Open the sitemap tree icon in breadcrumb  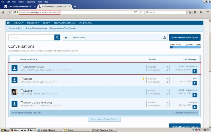(165, 37)
